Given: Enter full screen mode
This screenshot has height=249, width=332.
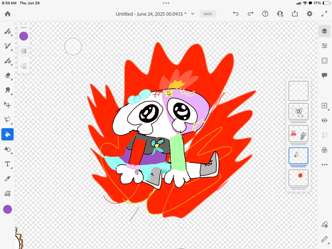Looking at the screenshot, I should pyautogui.click(x=324, y=14).
